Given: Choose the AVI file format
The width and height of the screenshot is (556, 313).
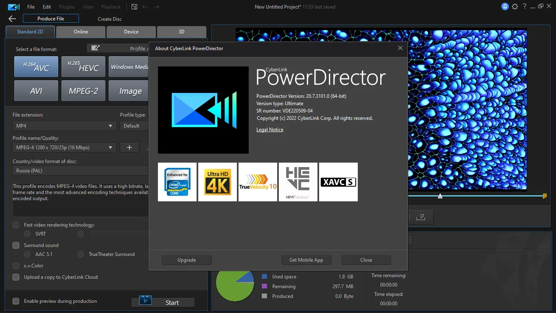Looking at the screenshot, I should tap(36, 90).
